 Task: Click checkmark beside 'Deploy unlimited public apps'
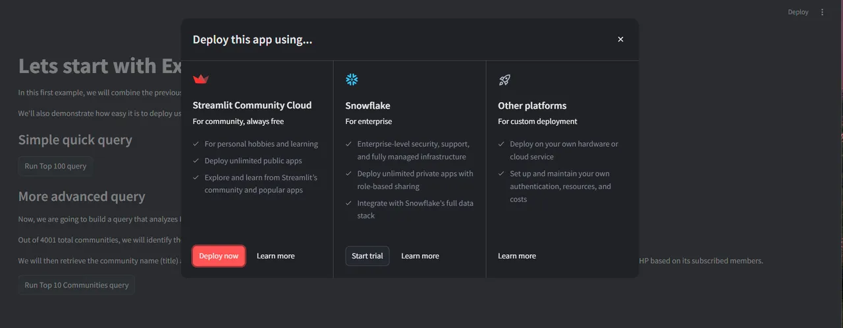click(196, 161)
